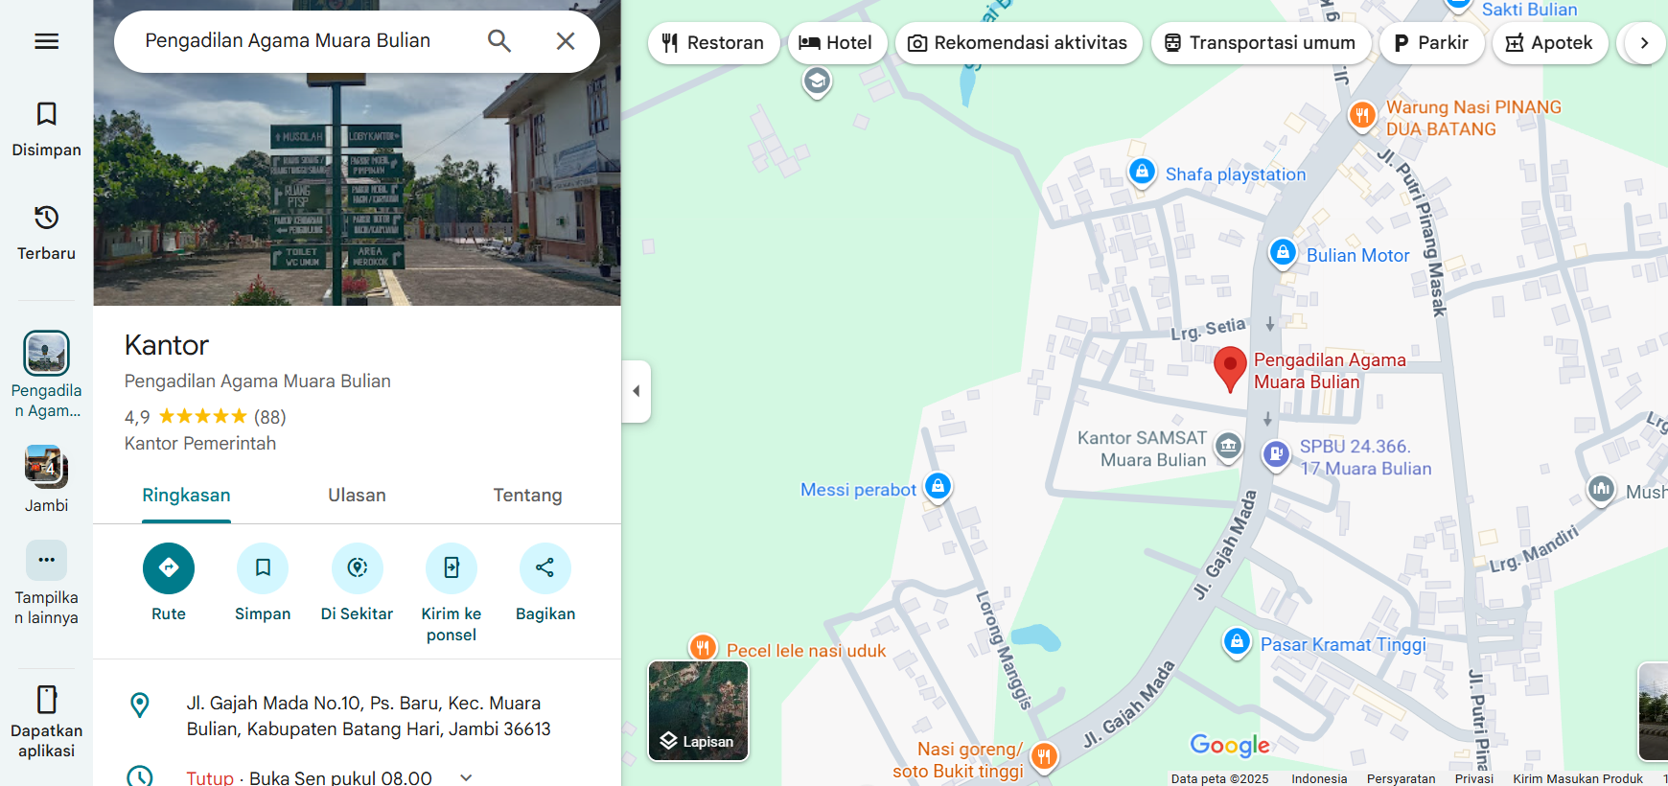Select Pengadilan Agama recent thumbnail in sidebar

pyautogui.click(x=46, y=353)
